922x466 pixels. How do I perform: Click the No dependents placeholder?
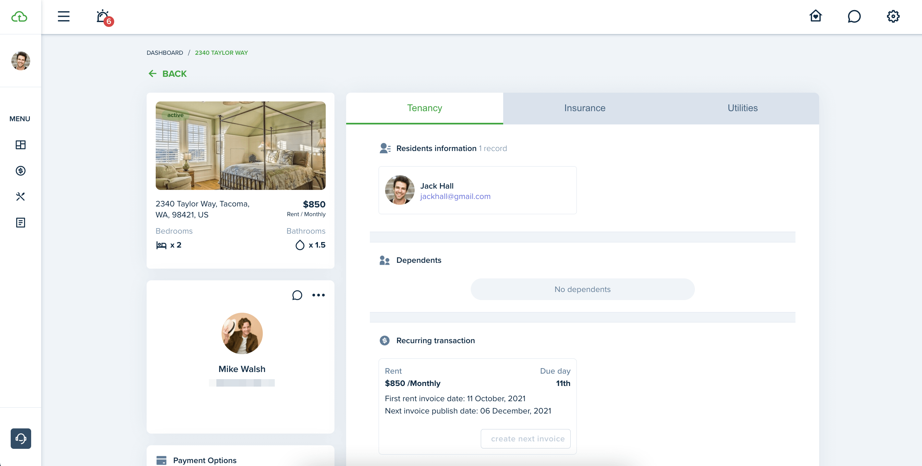[582, 289]
